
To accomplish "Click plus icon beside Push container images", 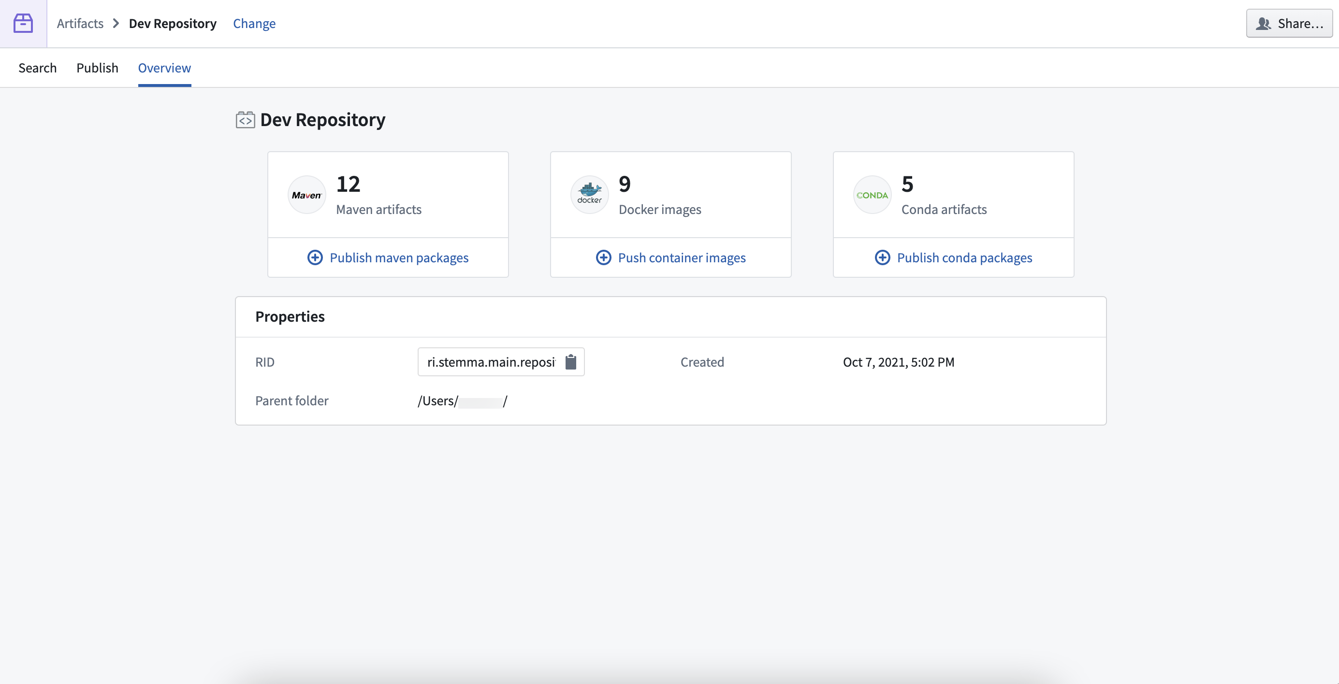I will [603, 257].
